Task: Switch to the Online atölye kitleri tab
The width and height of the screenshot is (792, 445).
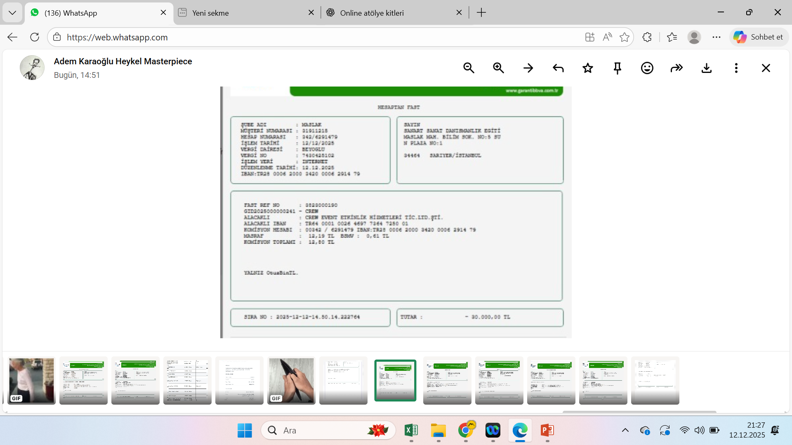Action: coord(394,13)
